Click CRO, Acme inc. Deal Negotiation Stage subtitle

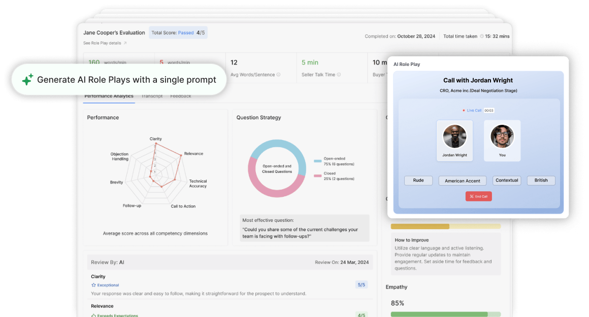tap(478, 91)
